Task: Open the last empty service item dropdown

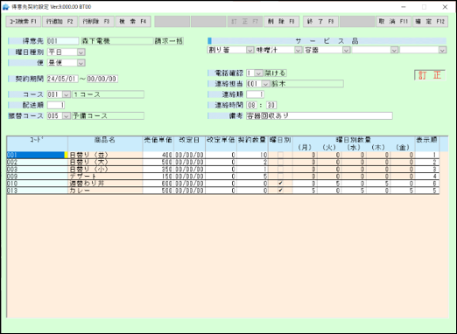Action: 442,50
